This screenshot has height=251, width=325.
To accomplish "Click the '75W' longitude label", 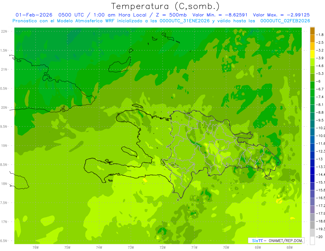I will [x=67, y=247].
